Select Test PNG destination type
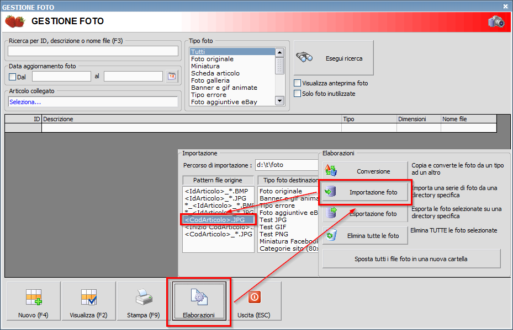The height and width of the screenshot is (330, 513). tap(288, 234)
